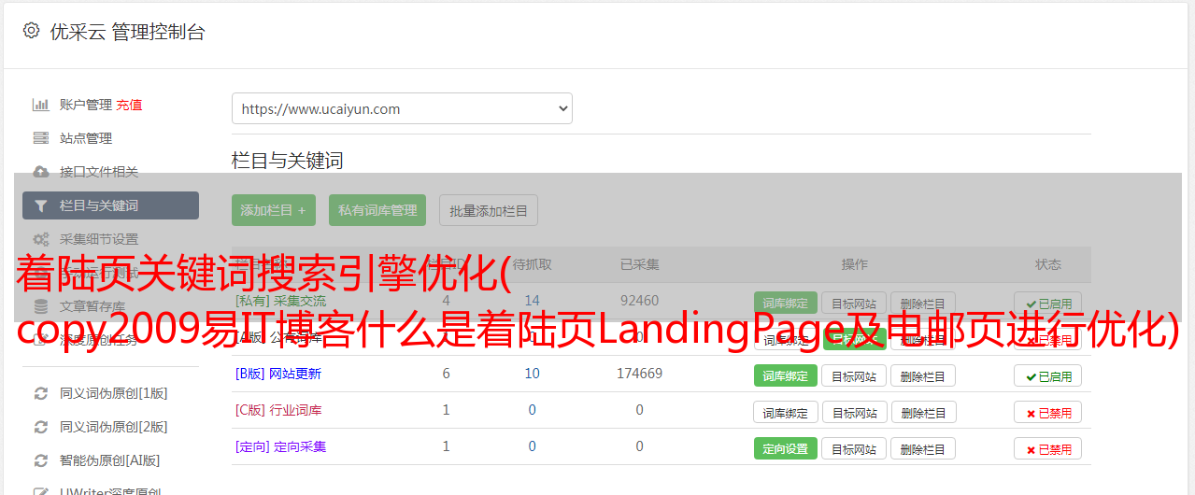1195x495 pixels.
Task: Click the server icon next to 站点管理
Action: click(41, 138)
